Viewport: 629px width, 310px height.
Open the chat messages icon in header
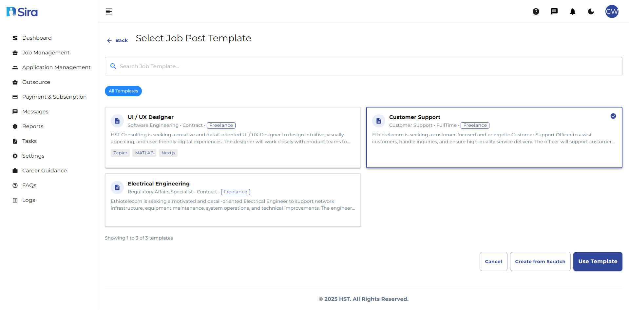554,11
